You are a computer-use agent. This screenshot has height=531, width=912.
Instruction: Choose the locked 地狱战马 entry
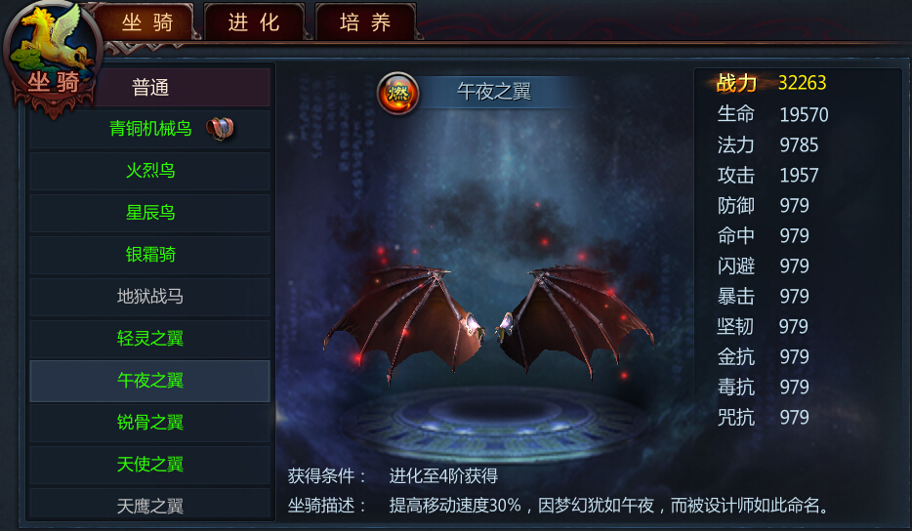pos(150,296)
